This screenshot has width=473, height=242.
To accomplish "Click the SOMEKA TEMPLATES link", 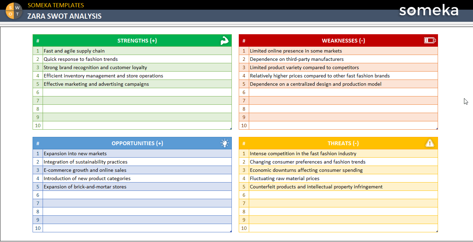I will pyautogui.click(x=56, y=5).
